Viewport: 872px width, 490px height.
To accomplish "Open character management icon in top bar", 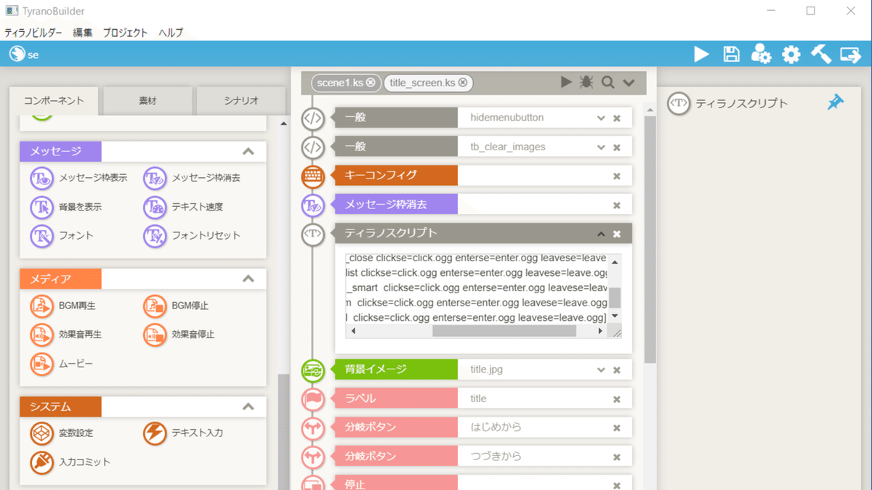I will click(761, 54).
